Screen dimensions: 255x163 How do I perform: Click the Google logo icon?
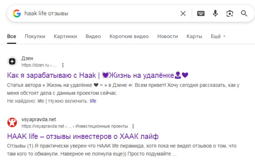click(x=17, y=13)
